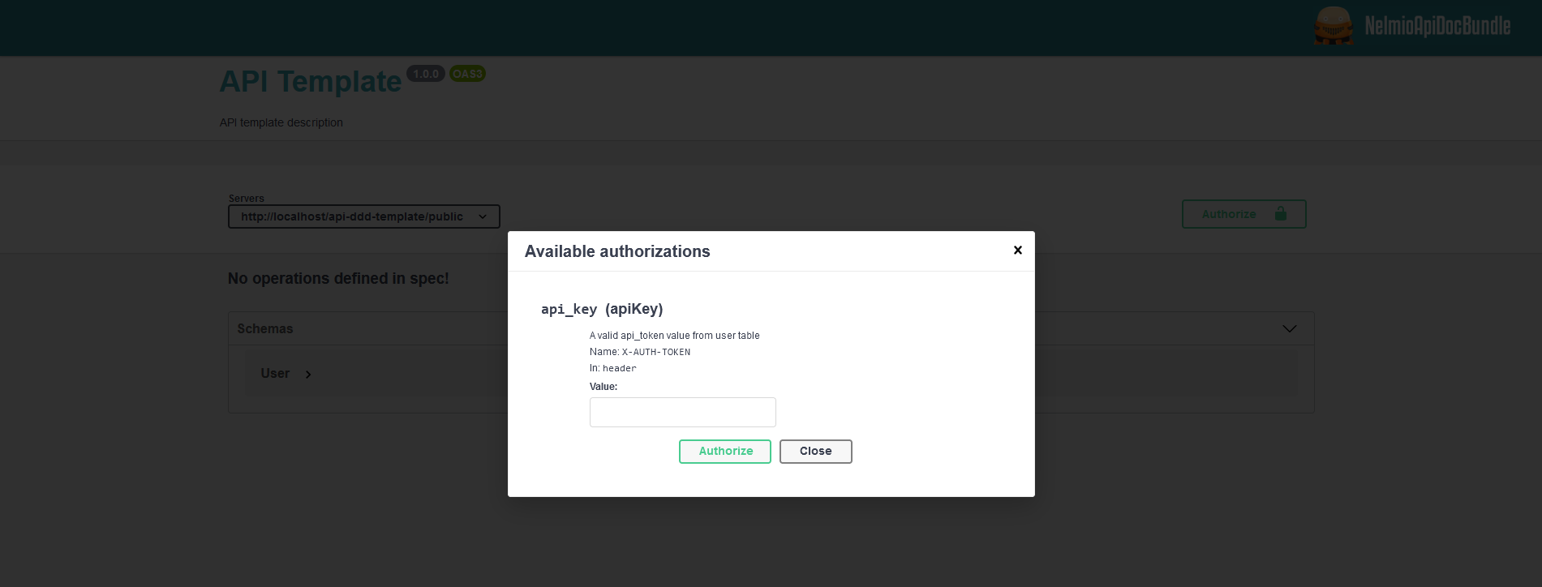
Task: Click the page Authorize button with lock
Action: [1243, 214]
